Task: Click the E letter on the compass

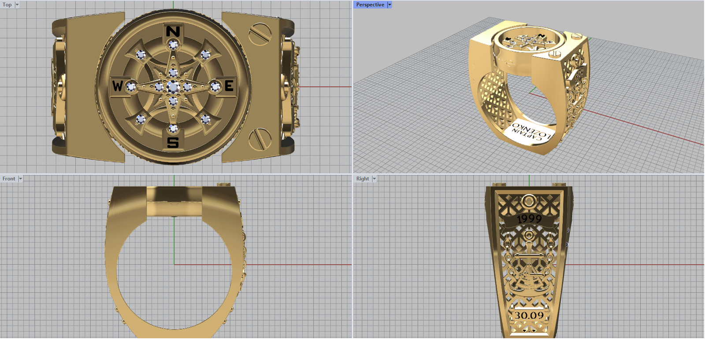Action: point(229,86)
